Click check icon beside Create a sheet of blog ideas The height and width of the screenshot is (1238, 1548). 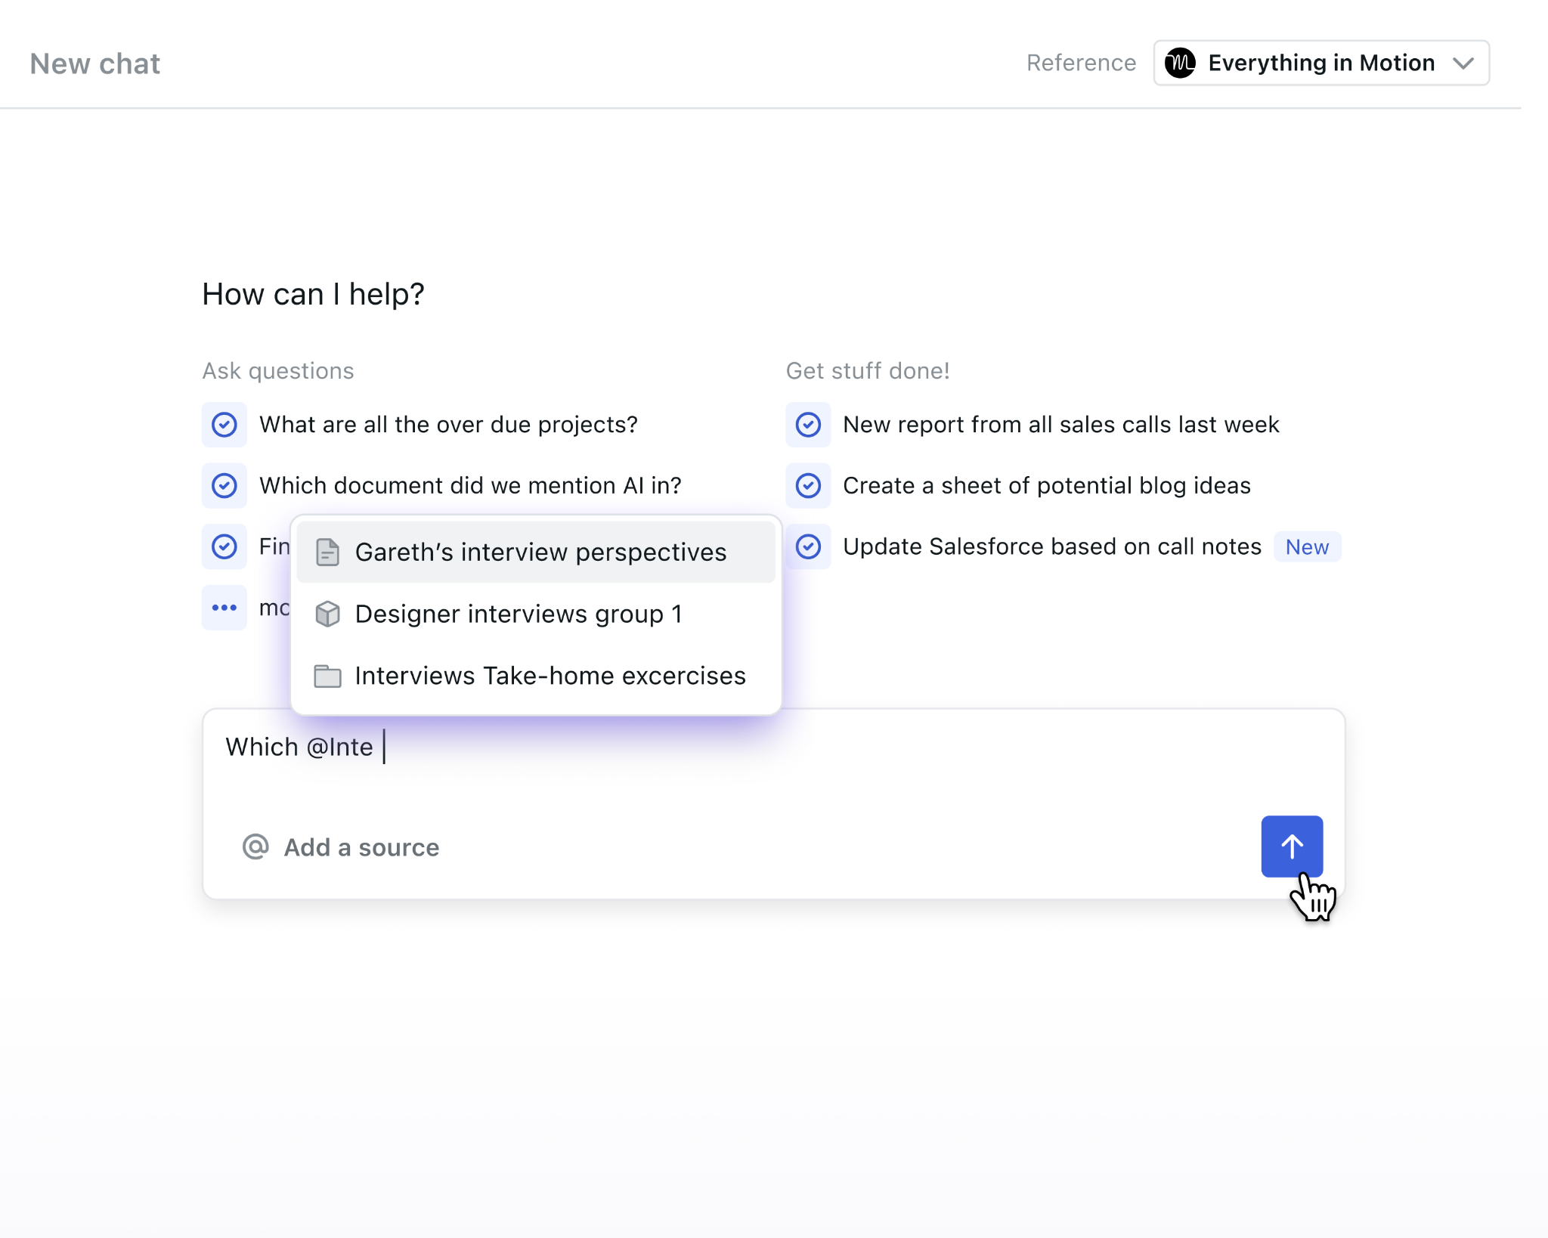point(808,485)
